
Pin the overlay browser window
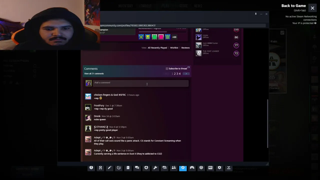(256, 14)
